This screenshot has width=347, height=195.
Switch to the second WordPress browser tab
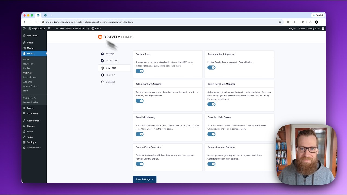(x=46, y=15)
